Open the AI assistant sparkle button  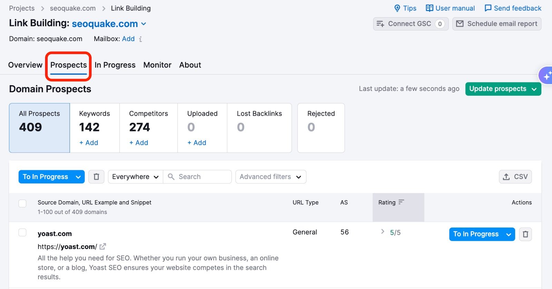click(x=546, y=76)
